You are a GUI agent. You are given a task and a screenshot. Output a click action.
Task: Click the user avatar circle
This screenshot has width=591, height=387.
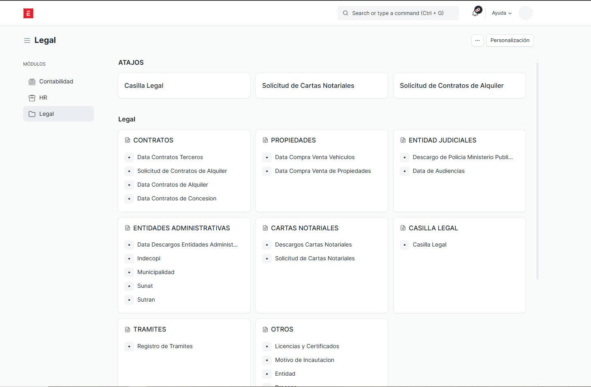click(525, 13)
